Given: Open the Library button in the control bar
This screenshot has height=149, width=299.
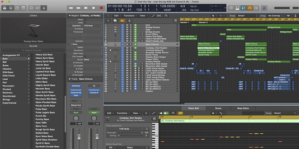Looking at the screenshot, I should [x=4, y=8].
